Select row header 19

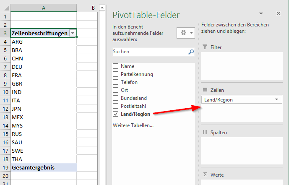tap(5, 168)
